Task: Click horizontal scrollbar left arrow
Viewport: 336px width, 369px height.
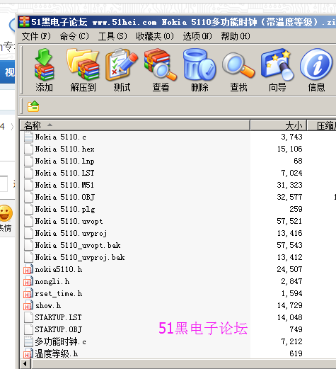Action: click(25, 364)
